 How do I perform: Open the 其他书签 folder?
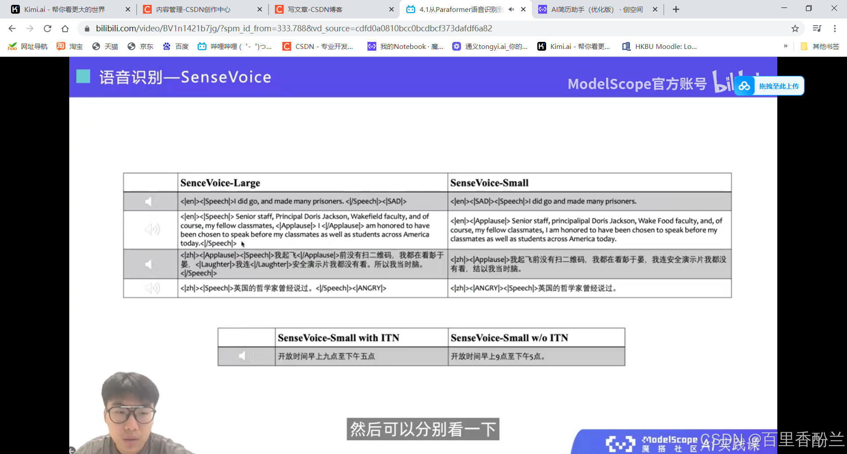coord(820,46)
